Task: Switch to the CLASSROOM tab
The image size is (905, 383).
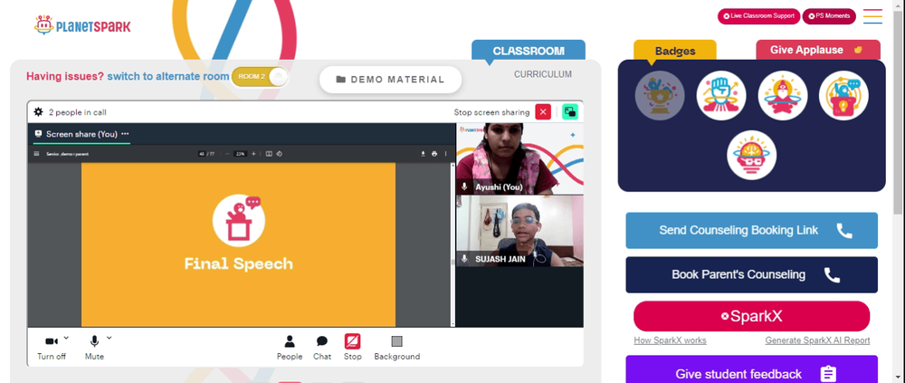Action: [x=529, y=51]
